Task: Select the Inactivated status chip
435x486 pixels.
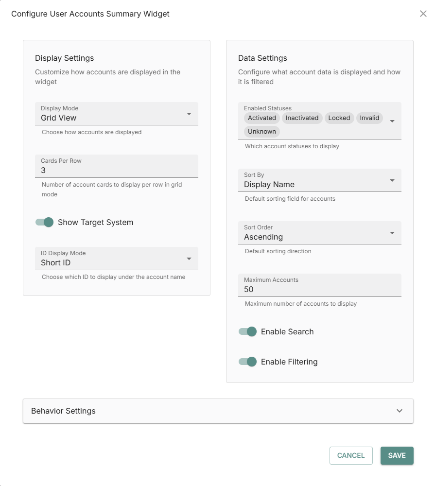Action: tap(302, 118)
